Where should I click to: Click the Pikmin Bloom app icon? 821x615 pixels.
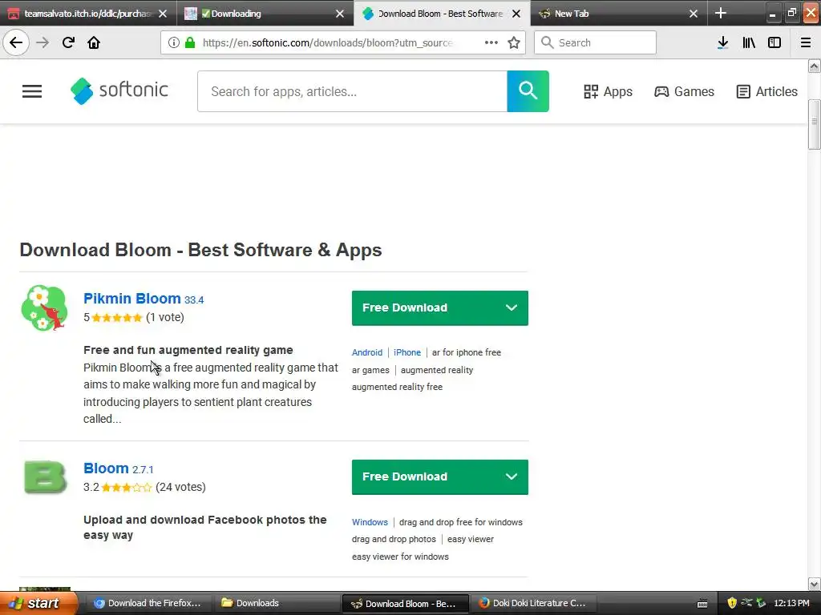pyautogui.click(x=45, y=308)
